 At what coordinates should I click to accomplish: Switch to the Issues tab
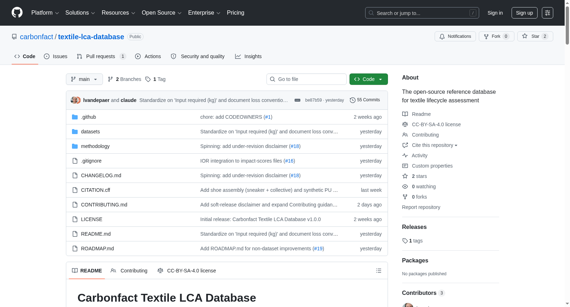[x=56, y=56]
